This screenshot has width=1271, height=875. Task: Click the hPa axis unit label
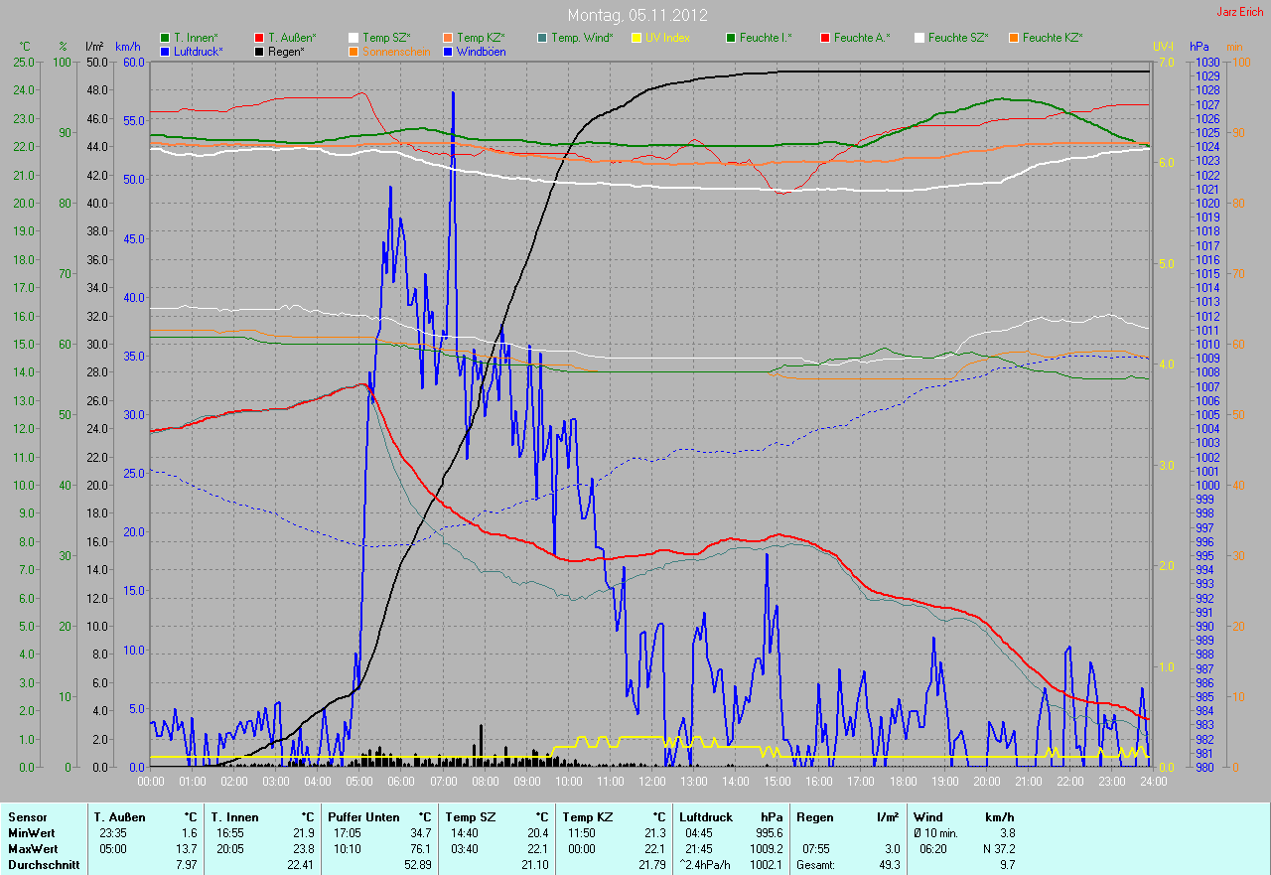point(1200,47)
